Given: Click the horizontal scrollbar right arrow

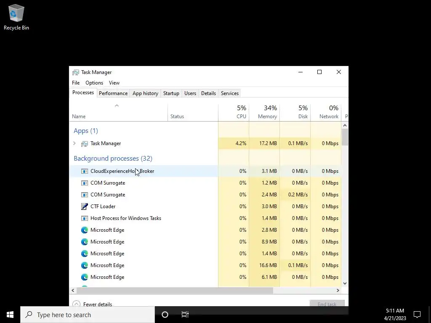Looking at the screenshot, I should tap(338, 290).
